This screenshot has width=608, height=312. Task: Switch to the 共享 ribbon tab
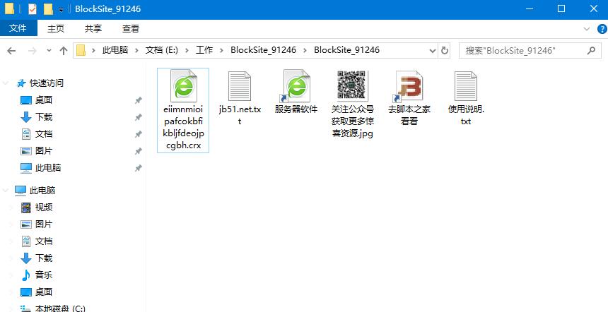tap(93, 29)
